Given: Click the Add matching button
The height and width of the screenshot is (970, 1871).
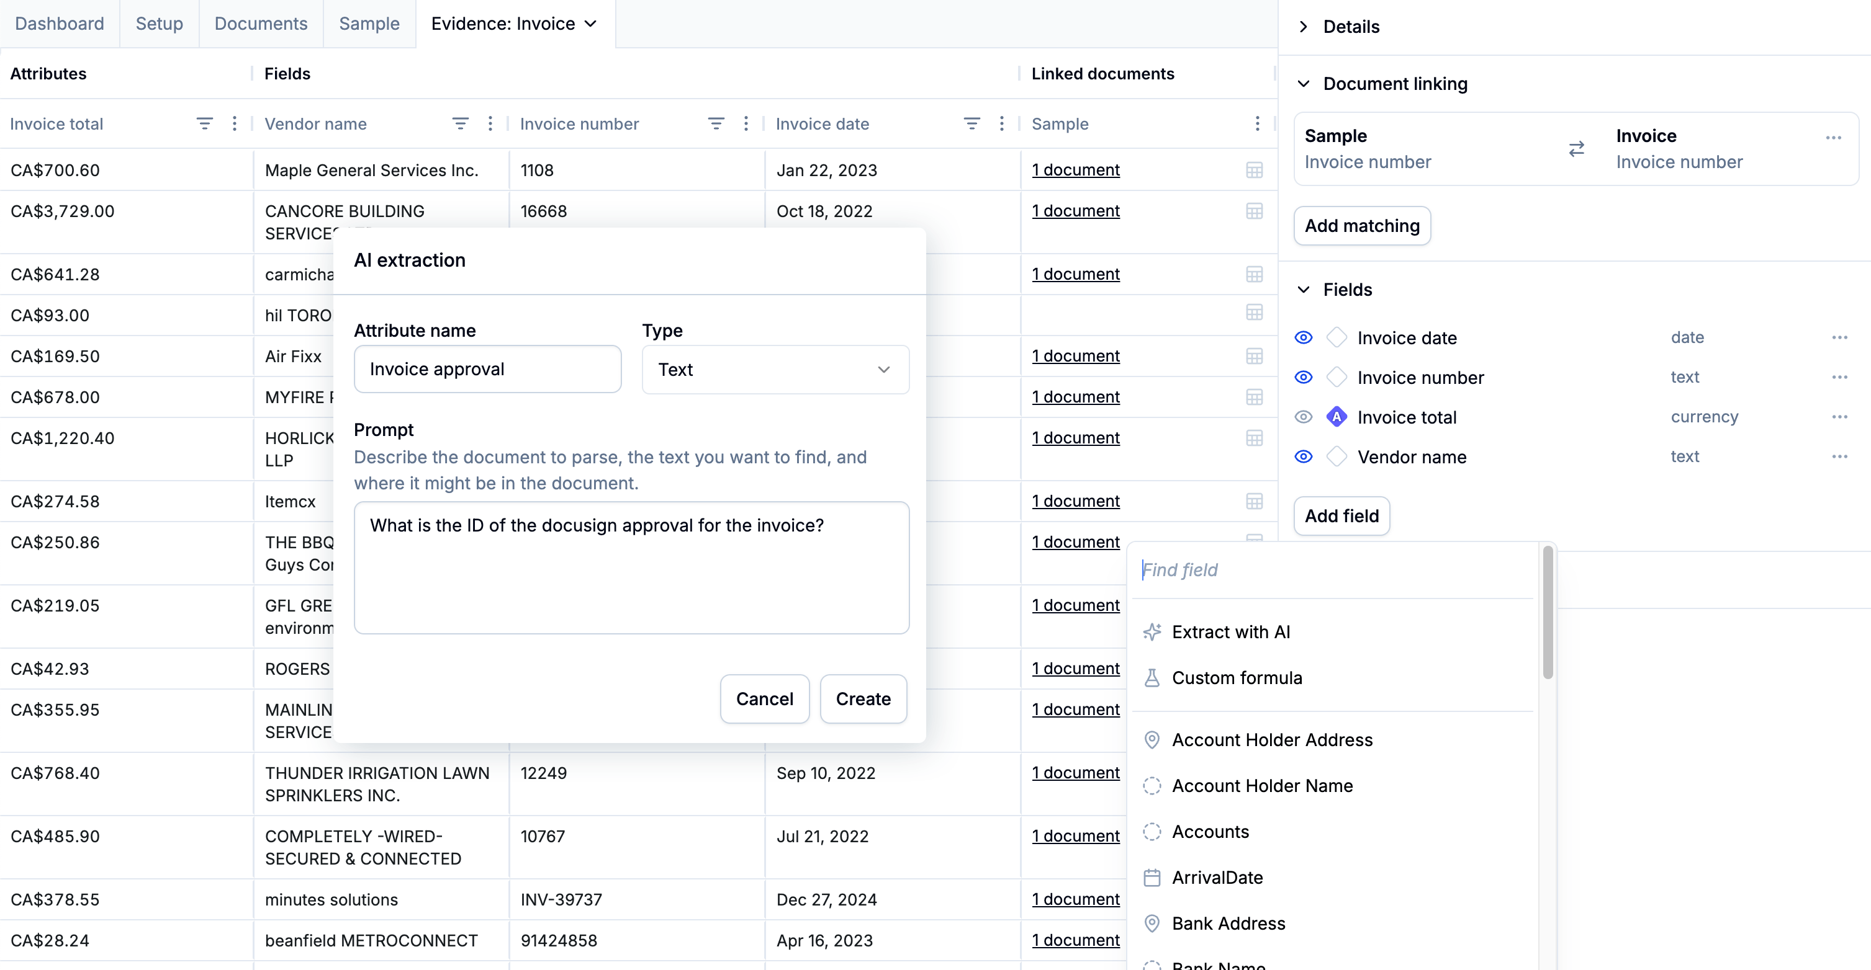Looking at the screenshot, I should pyautogui.click(x=1362, y=226).
